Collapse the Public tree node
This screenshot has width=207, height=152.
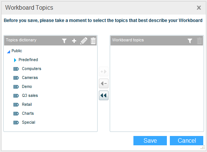click(x=9, y=51)
